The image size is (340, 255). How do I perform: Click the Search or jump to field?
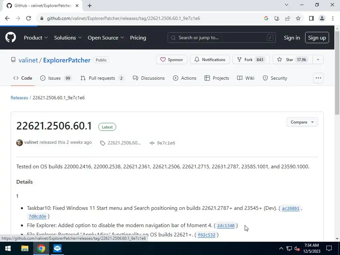(x=221, y=38)
